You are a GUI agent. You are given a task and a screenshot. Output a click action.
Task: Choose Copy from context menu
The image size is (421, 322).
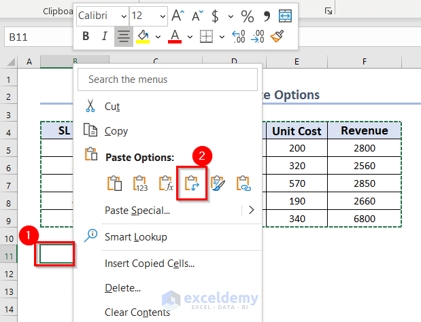[x=116, y=131]
